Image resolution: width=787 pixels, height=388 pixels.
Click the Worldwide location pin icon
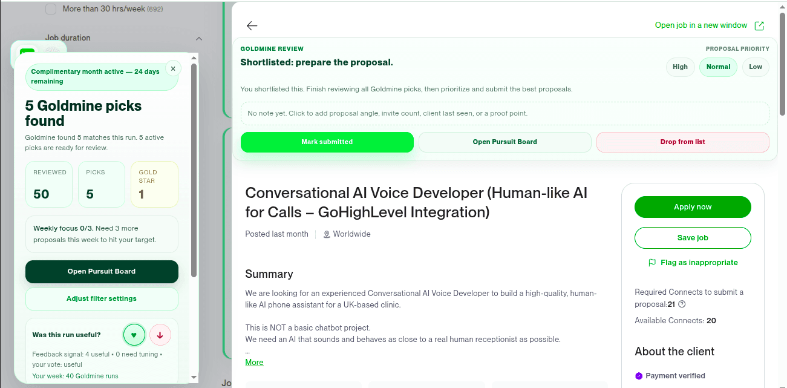pyautogui.click(x=327, y=234)
